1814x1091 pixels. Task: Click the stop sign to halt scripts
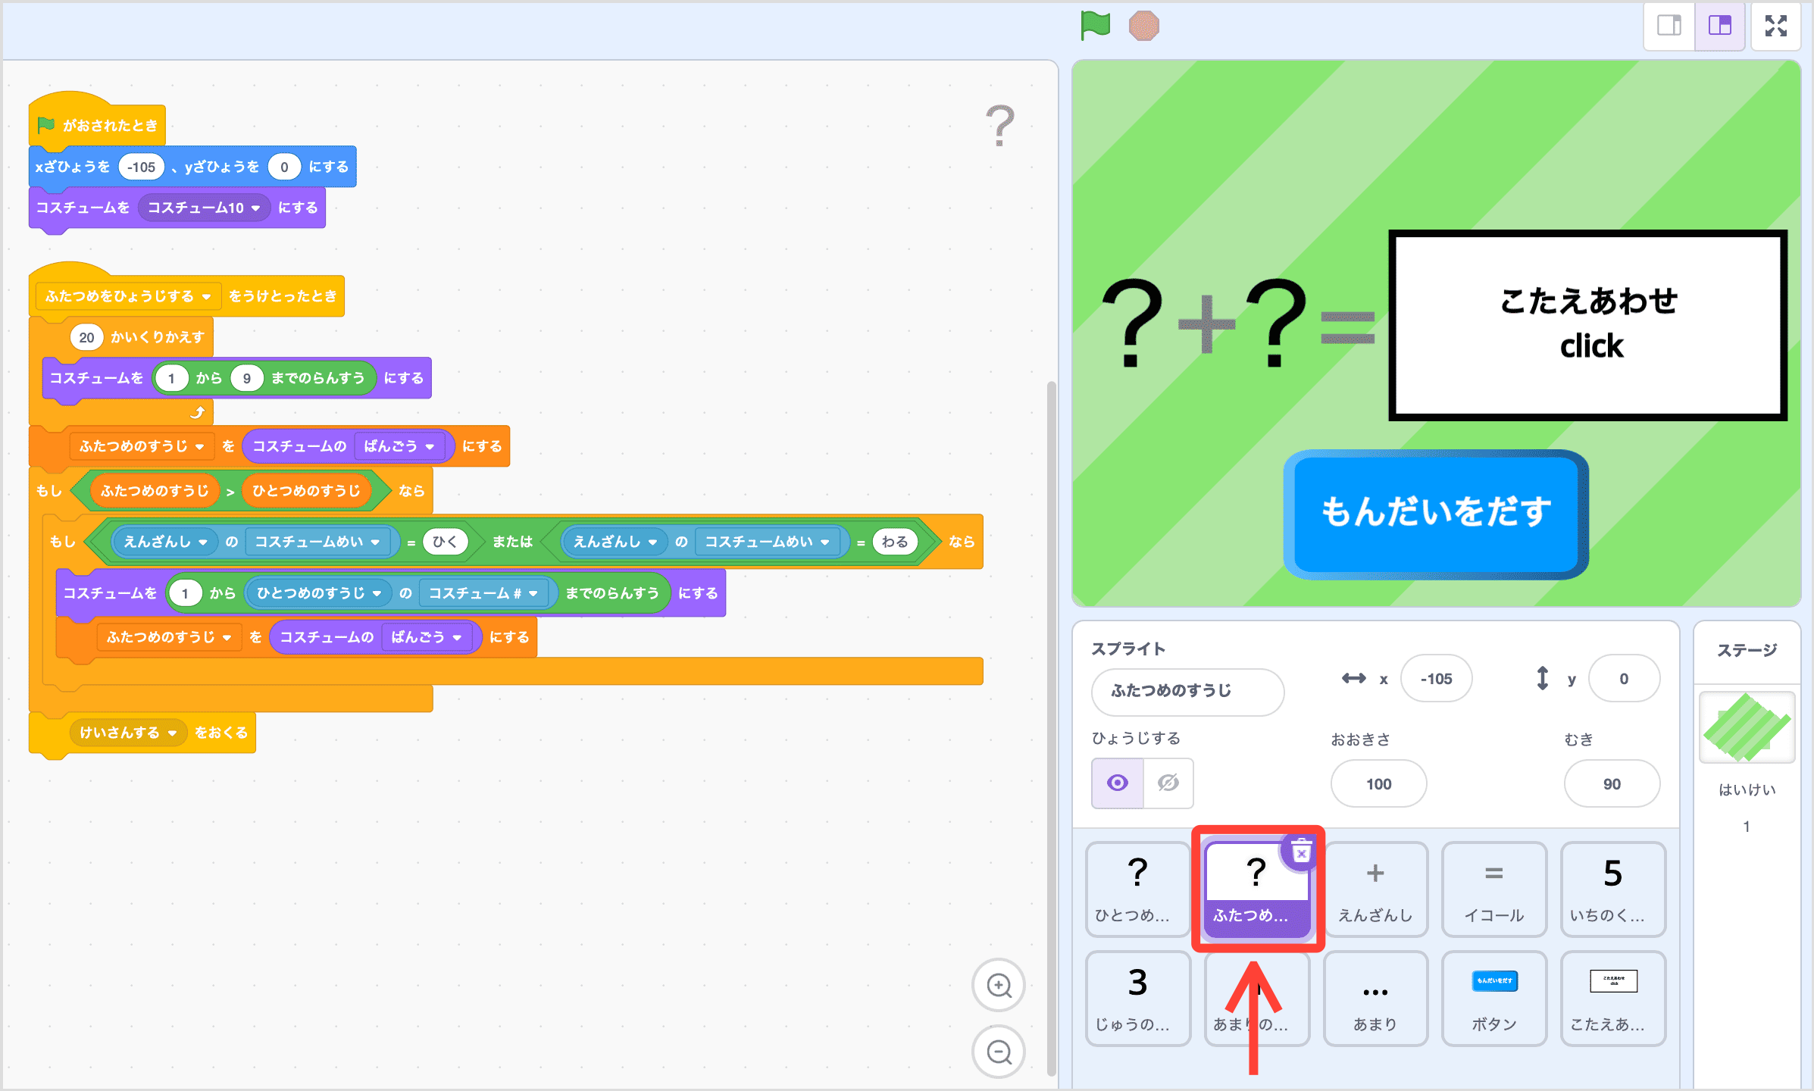click(1144, 25)
